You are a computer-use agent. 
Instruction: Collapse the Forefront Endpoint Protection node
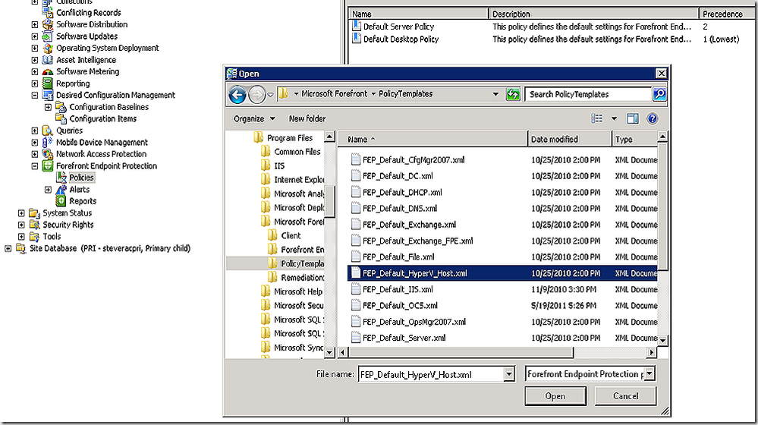(35, 166)
